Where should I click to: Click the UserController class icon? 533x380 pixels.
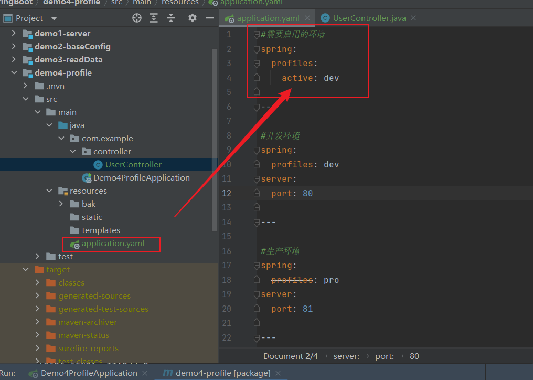tap(98, 165)
